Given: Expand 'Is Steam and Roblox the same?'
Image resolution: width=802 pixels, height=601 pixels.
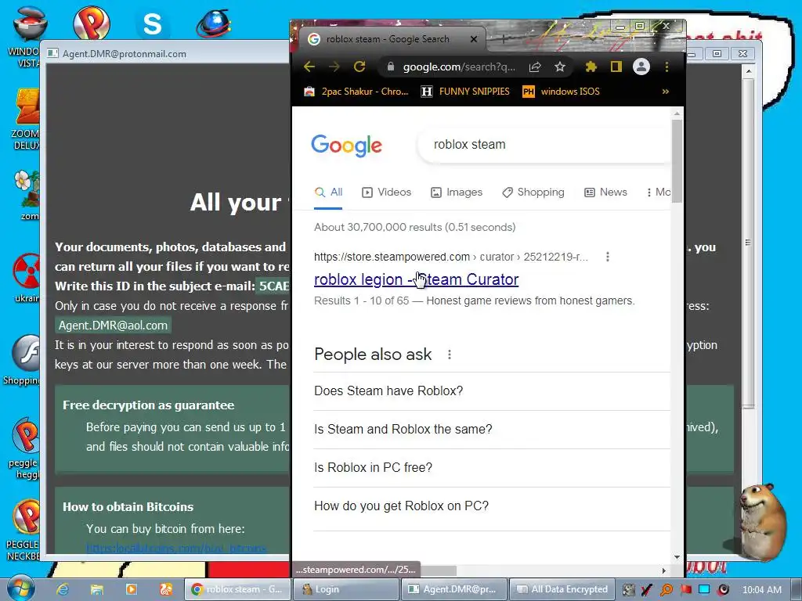Looking at the screenshot, I should [492, 430].
